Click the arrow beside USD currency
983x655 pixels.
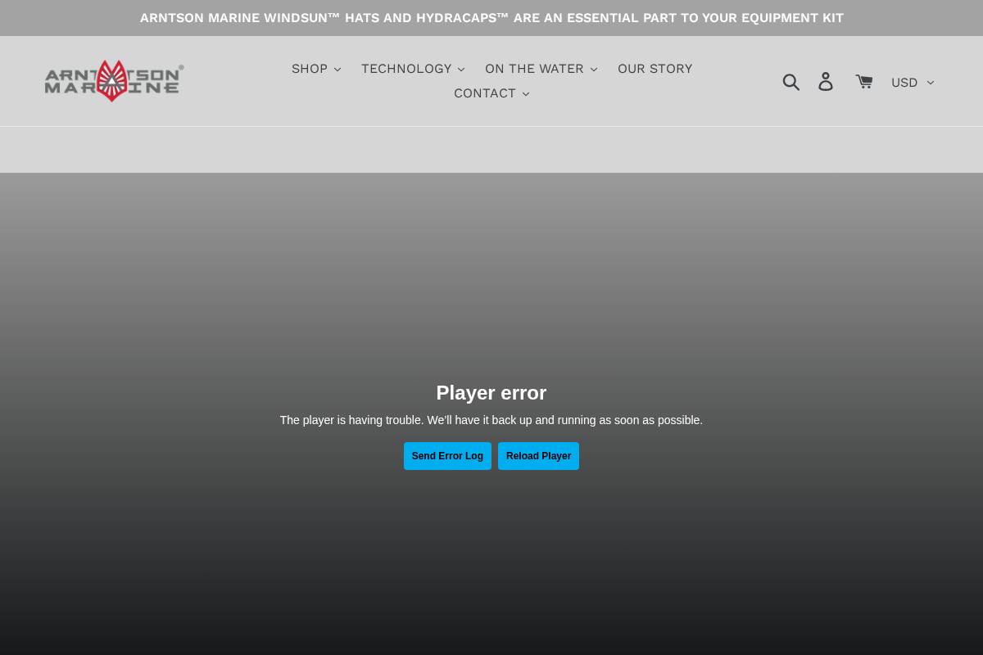[x=930, y=83]
